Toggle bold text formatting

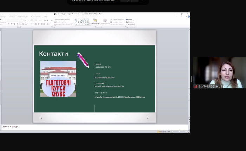coord(8,24)
